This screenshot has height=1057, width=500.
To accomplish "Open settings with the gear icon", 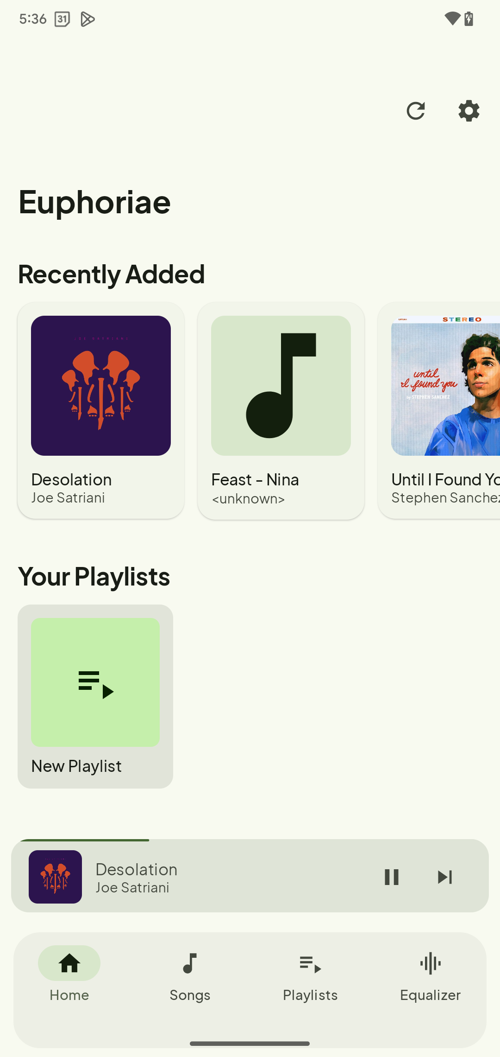I will pyautogui.click(x=469, y=111).
